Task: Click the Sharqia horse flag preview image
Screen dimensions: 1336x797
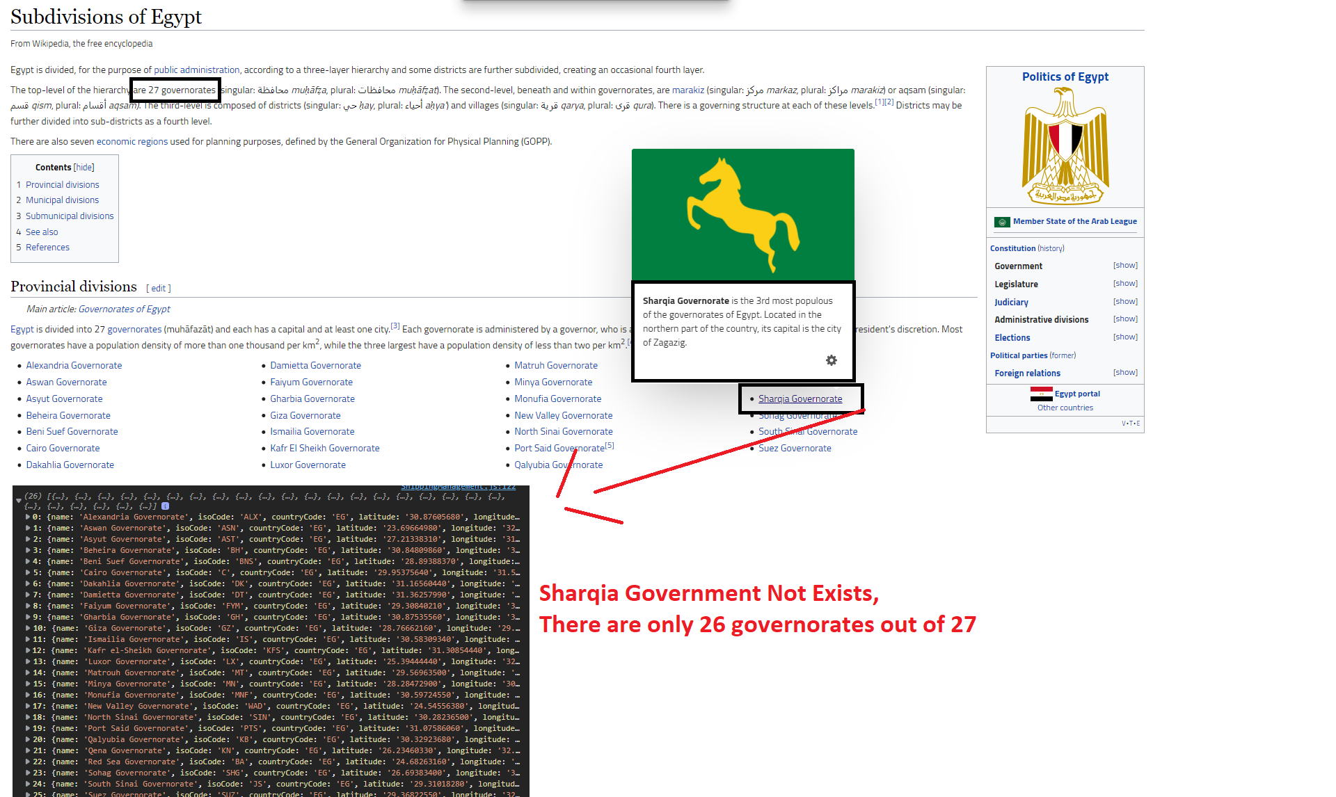Action: (742, 215)
